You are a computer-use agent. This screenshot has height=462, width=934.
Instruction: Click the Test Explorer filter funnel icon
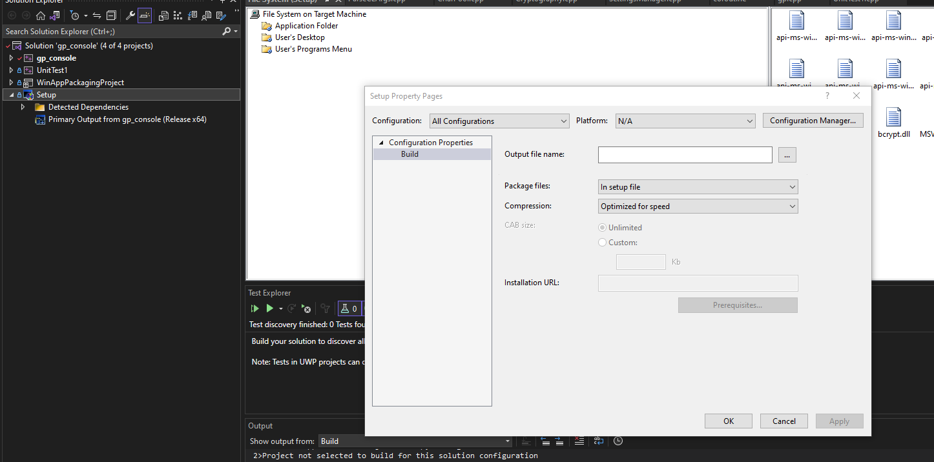pos(325,308)
